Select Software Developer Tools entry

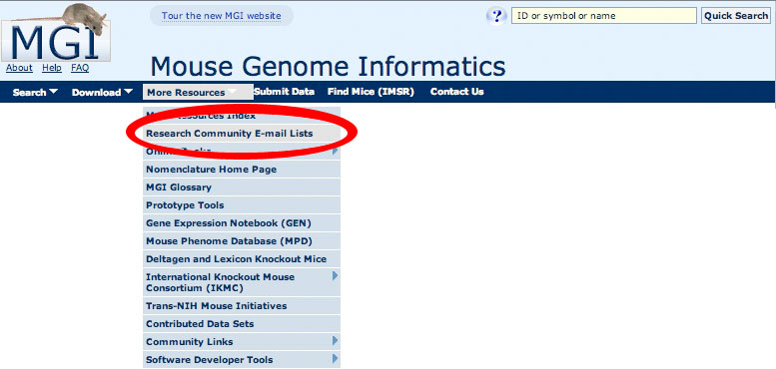point(242,360)
